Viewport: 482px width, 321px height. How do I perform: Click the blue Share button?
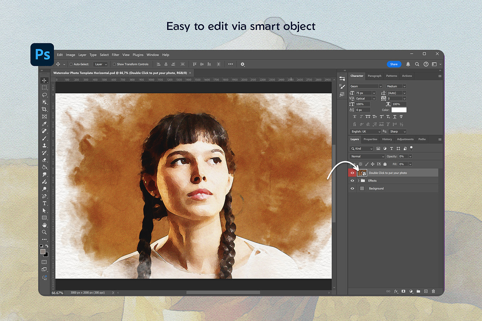394,64
